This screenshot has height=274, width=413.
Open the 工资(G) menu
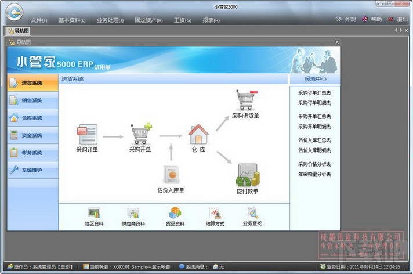183,20
